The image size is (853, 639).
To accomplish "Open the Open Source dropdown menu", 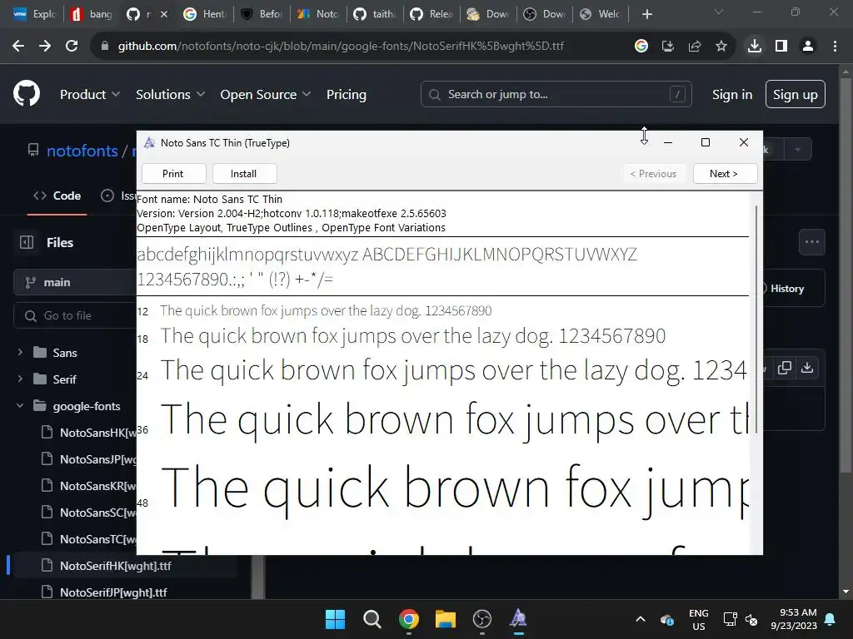I will 266,95.
